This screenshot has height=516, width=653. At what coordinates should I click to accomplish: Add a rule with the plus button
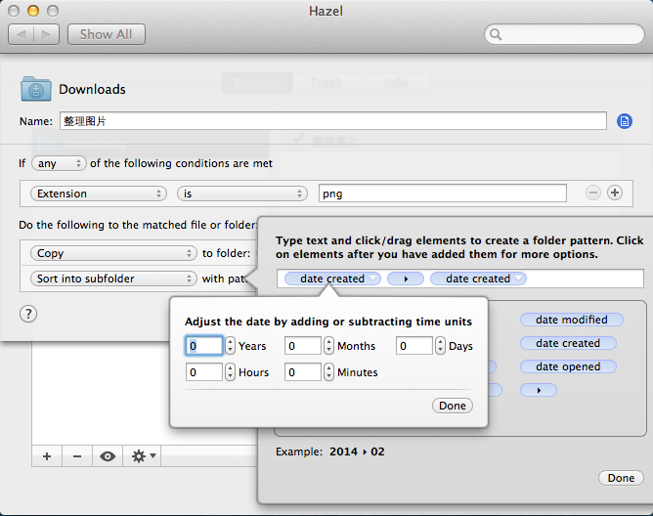47,456
